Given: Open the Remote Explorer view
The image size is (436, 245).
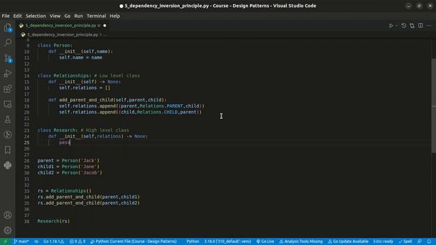Looking at the screenshot, I should pos(7,104).
